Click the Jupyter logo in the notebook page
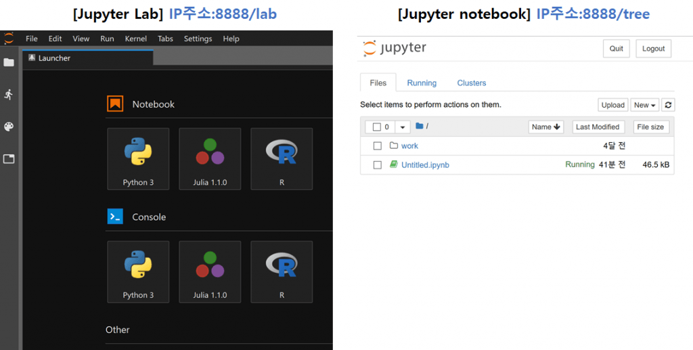Screen dimensions: 693x350 click(x=395, y=48)
